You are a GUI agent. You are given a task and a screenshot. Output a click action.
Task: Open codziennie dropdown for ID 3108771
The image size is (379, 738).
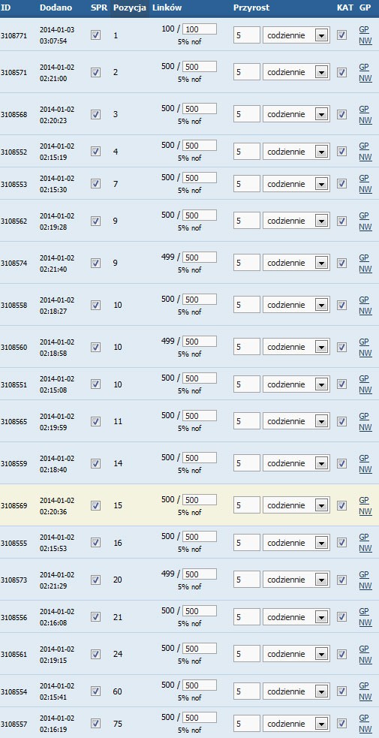pos(296,35)
